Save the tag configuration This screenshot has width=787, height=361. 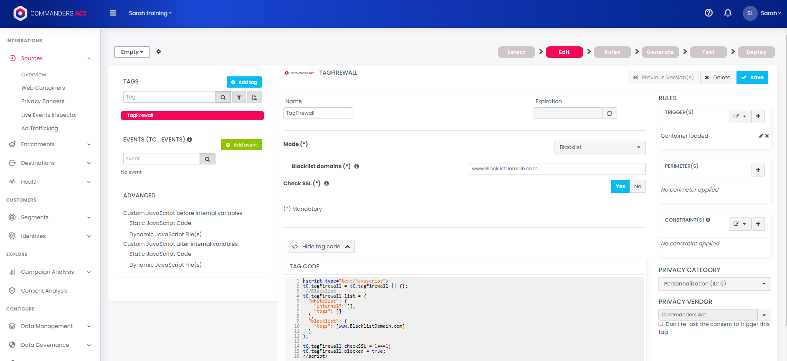[752, 78]
